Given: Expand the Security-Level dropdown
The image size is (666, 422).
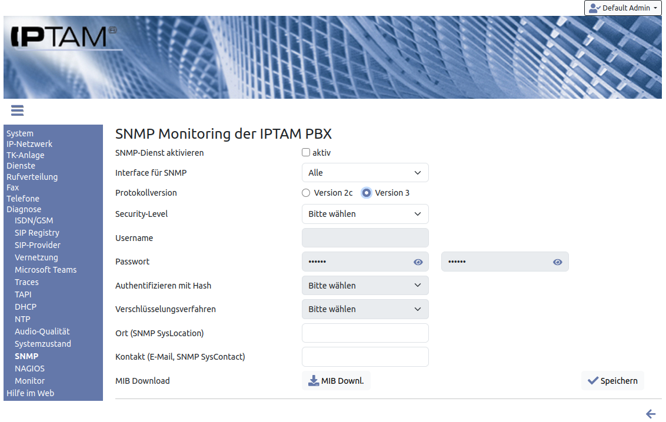Looking at the screenshot, I should tap(365, 214).
